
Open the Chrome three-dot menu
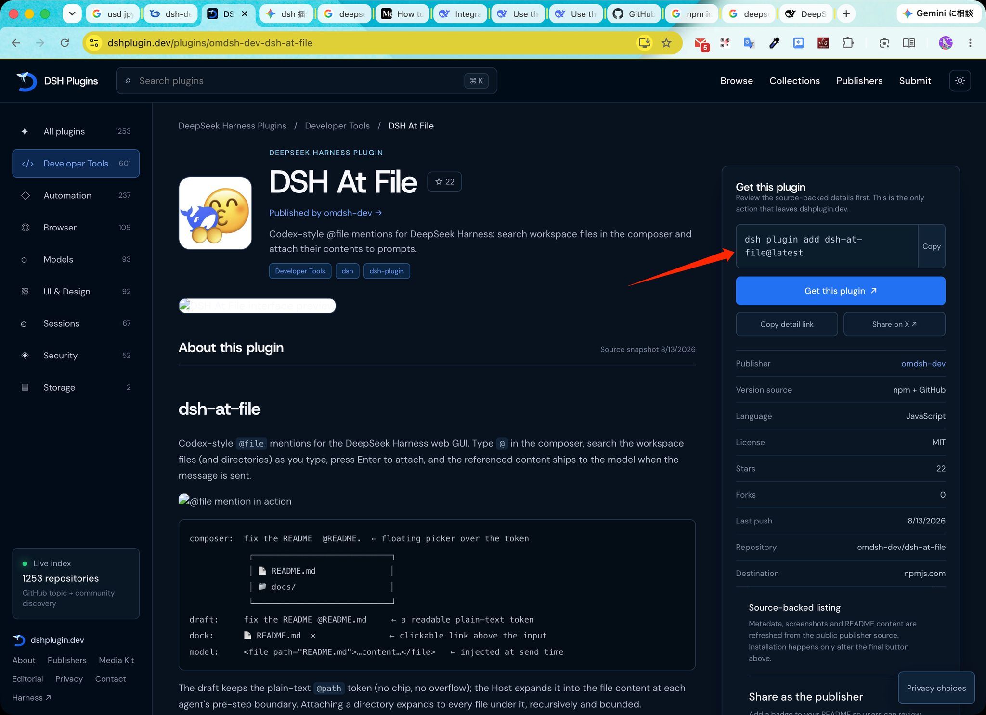(x=970, y=43)
